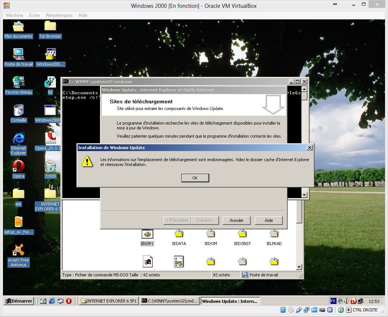388x317 pixels.
Task: Launch avast! Free Antivirus shortcut
Action: [19, 256]
